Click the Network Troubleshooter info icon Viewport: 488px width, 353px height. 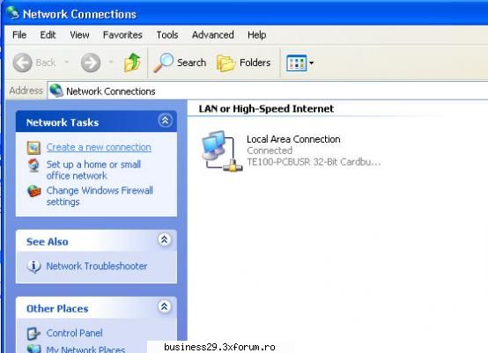34,266
